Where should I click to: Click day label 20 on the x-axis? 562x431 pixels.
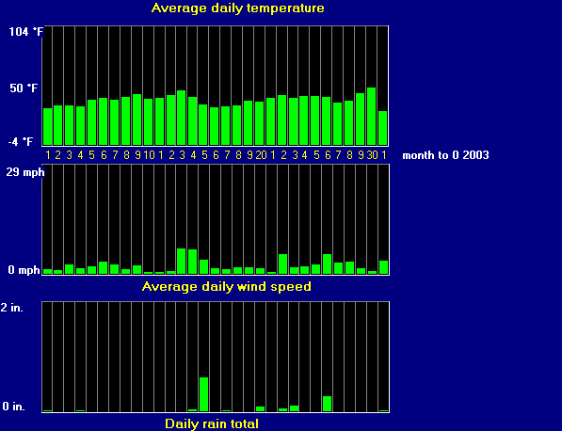pyautogui.click(x=261, y=155)
